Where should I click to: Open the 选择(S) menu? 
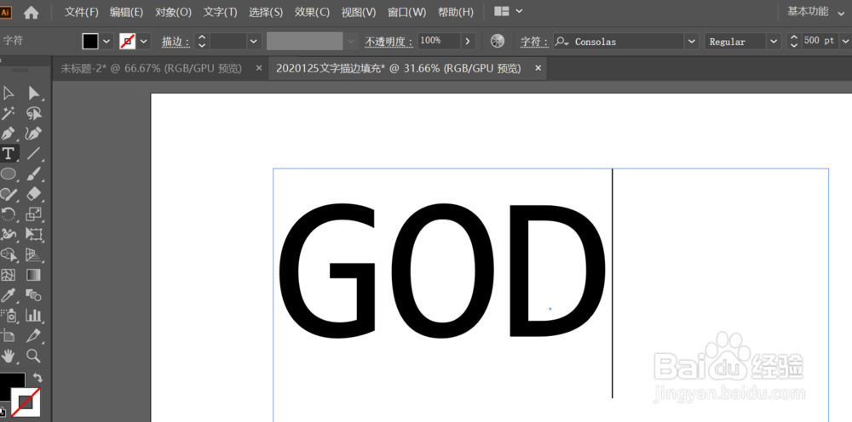tap(266, 12)
